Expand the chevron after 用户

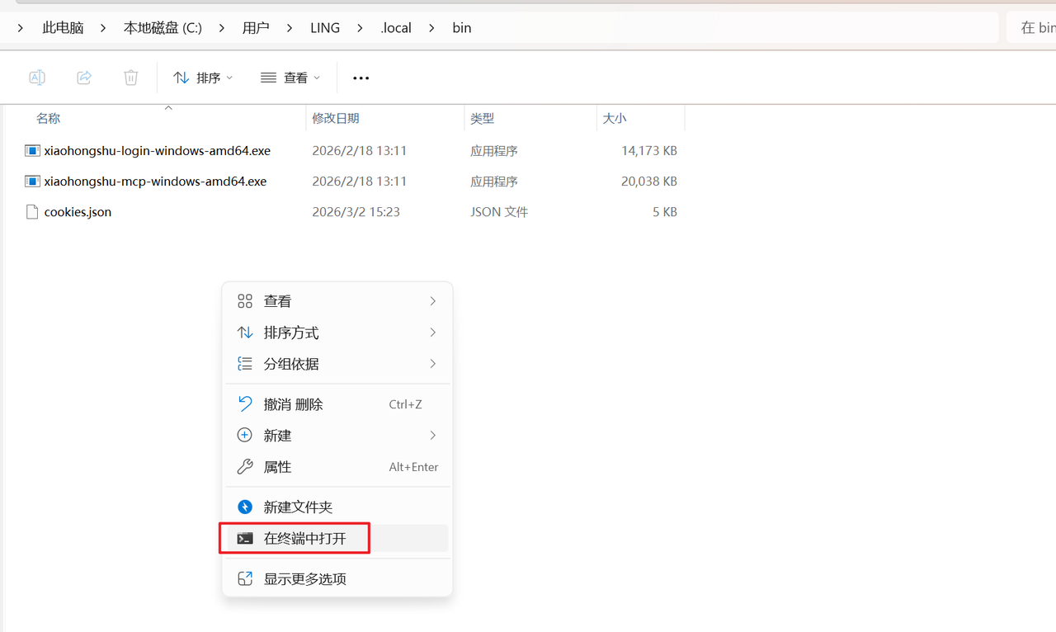(x=290, y=28)
